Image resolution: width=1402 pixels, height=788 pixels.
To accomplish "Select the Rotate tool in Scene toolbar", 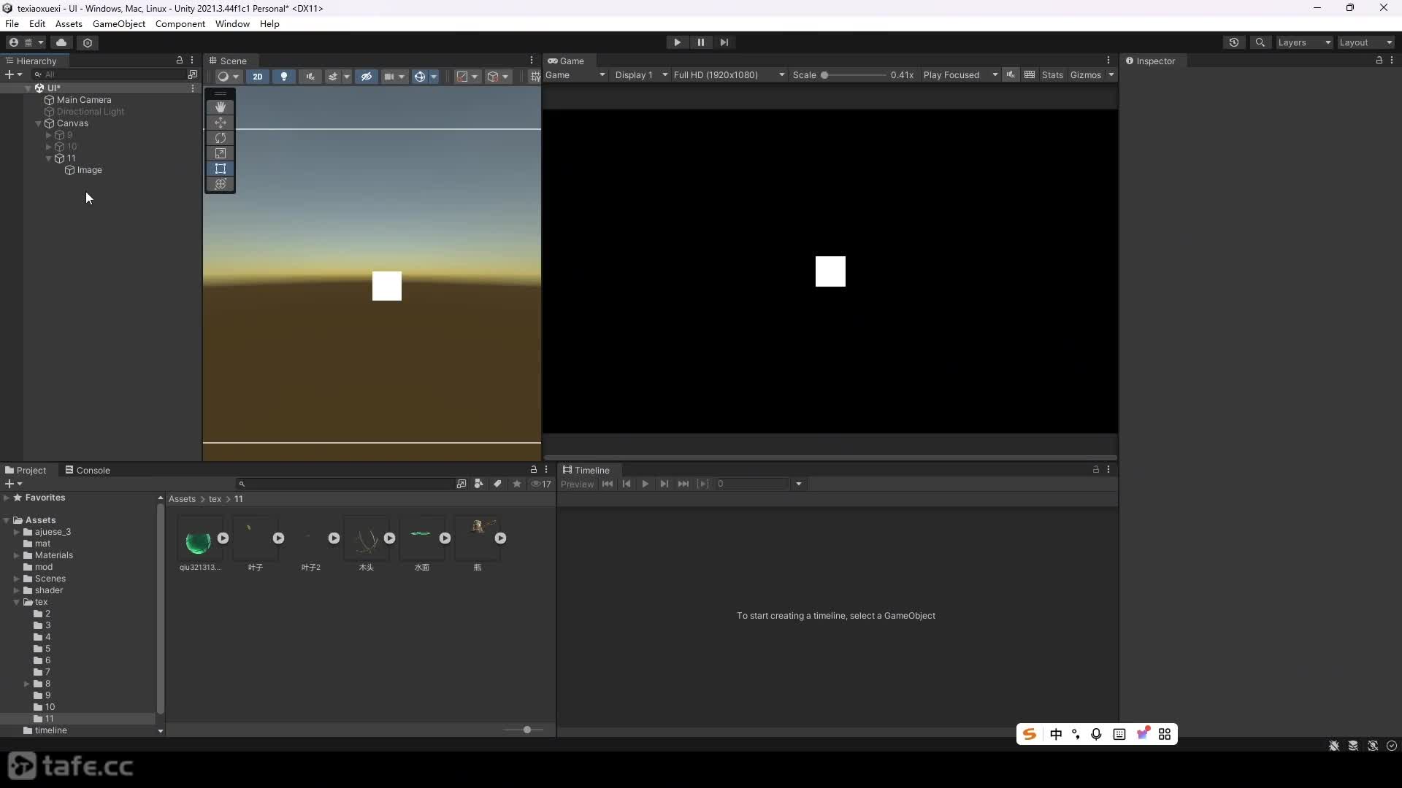I will [220, 138].
